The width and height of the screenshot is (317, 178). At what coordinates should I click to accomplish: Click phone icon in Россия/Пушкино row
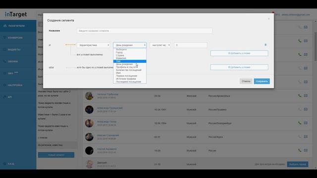[x=300, y=109]
